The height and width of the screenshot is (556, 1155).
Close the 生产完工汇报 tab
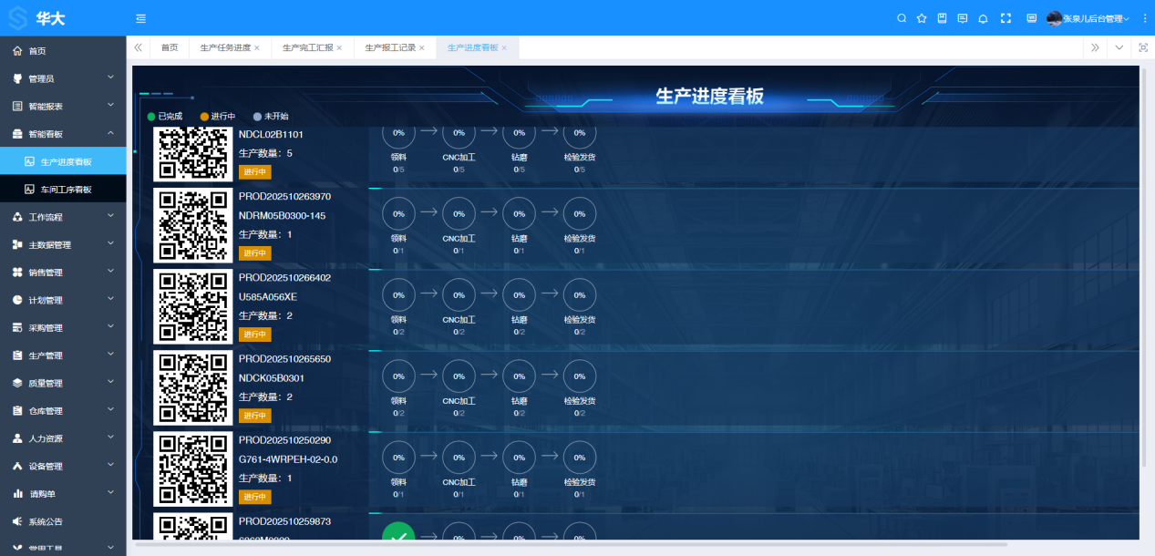point(339,47)
